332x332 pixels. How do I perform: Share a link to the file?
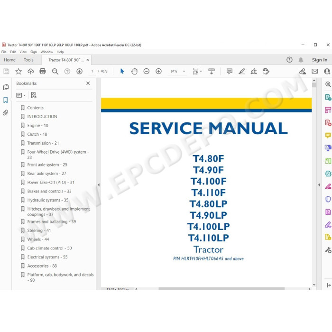[303, 71]
